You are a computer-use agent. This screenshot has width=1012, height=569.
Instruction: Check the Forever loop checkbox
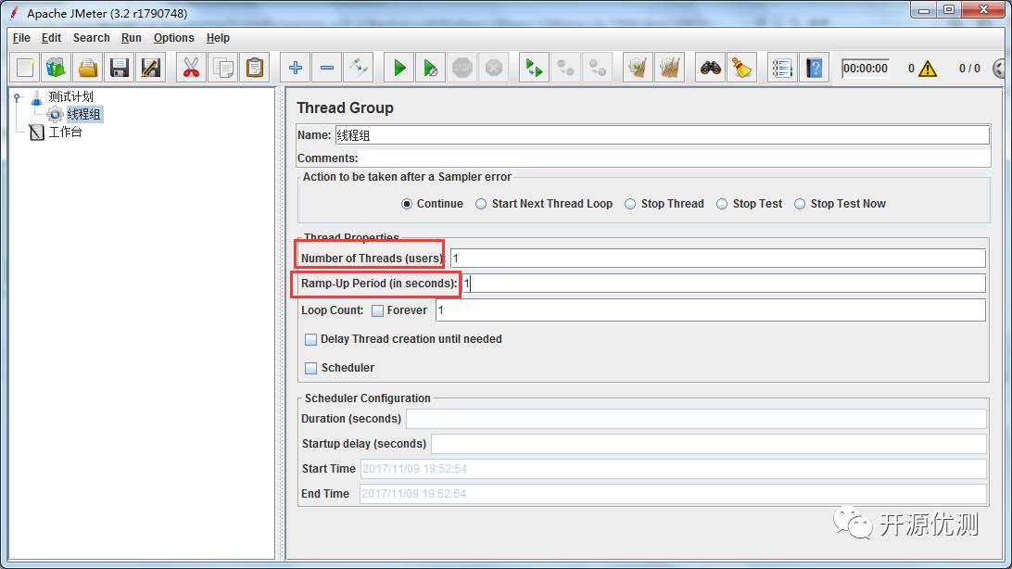[x=377, y=311]
